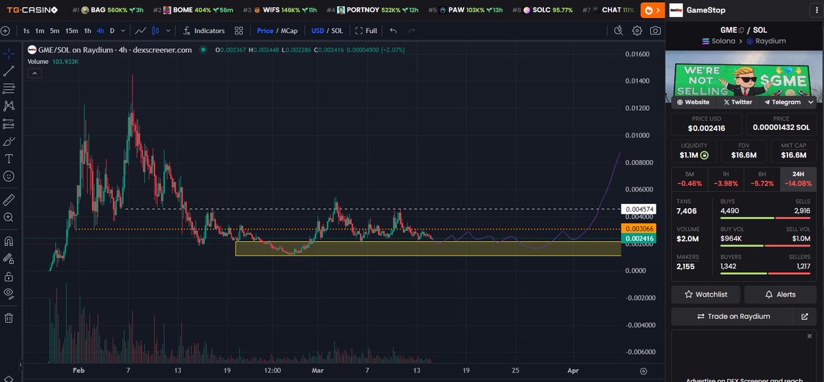Open the Fibonacci retracement tool

point(9,89)
